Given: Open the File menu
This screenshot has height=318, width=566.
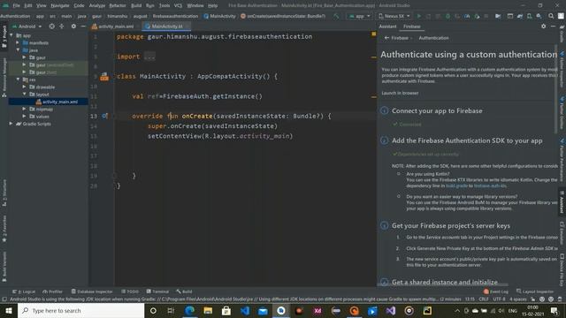Looking at the screenshot, I should coord(16,5).
